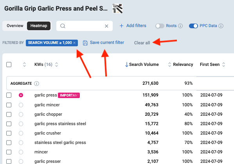This screenshot has height=164, width=234.
Task: Open the PPC Data info icon
Action: pos(221,26)
